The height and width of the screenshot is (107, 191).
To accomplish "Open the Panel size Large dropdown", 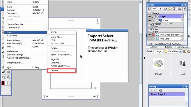I will point(158,51).
